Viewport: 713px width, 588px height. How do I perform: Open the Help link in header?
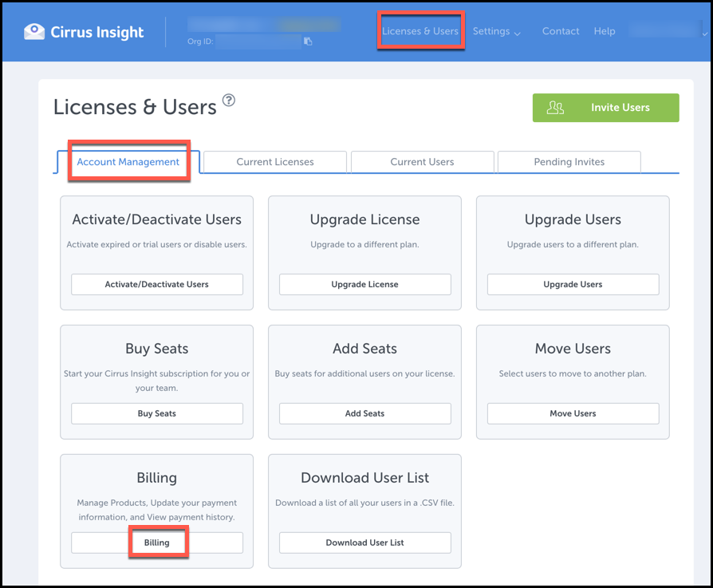605,31
